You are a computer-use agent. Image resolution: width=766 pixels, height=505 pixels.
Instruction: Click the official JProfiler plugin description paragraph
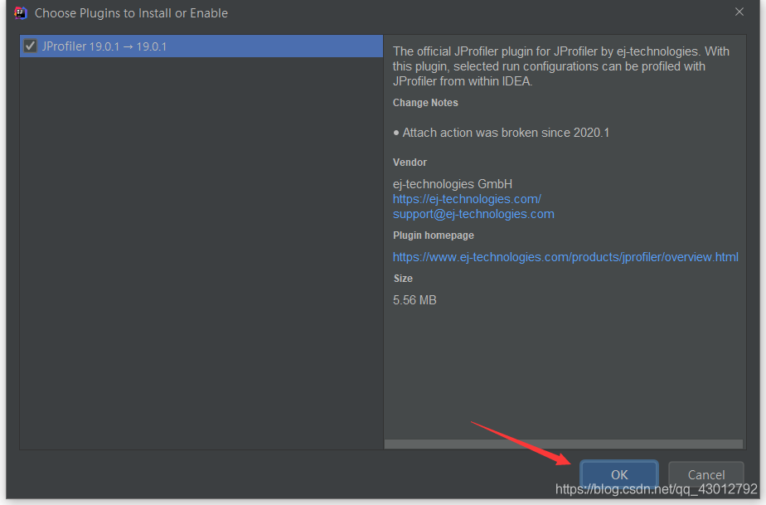pos(560,66)
